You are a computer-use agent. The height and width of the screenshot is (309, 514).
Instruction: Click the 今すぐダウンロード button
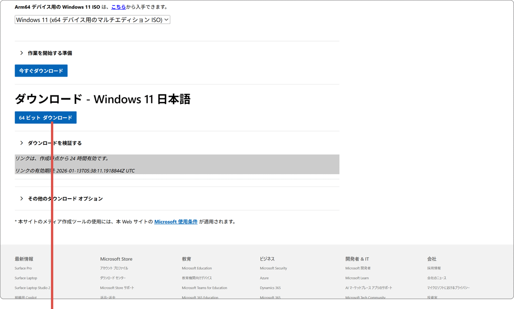(x=41, y=71)
